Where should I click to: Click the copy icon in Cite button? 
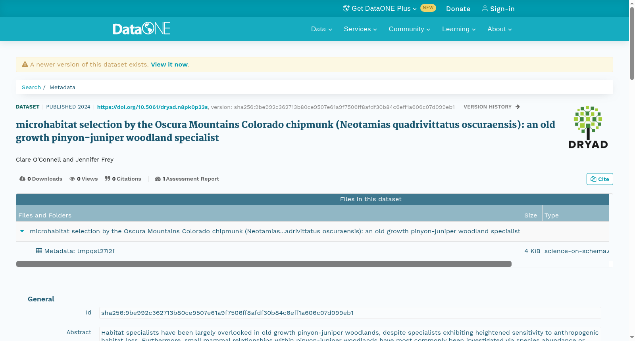[593, 179]
